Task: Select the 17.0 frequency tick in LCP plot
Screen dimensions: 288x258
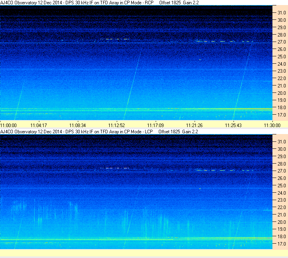Action: pyautogui.click(x=281, y=244)
